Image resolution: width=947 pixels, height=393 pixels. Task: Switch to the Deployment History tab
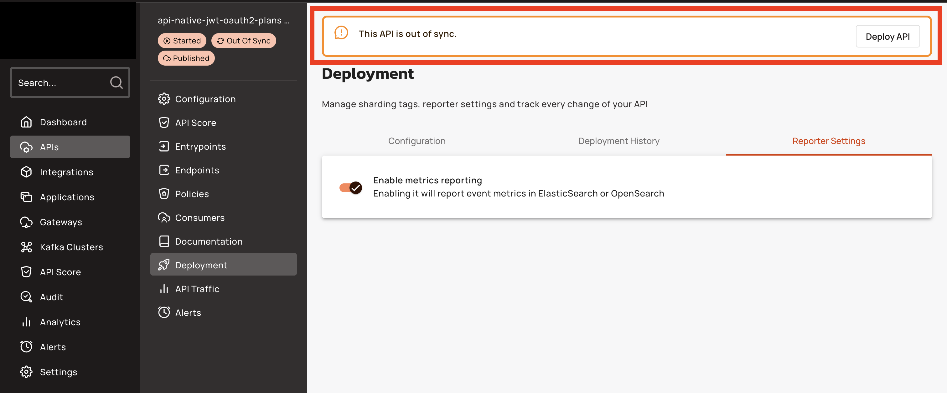(x=619, y=141)
